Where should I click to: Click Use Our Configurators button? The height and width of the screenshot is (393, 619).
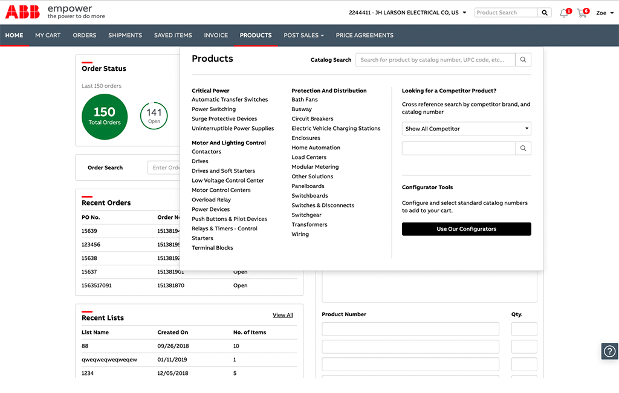[x=466, y=229]
